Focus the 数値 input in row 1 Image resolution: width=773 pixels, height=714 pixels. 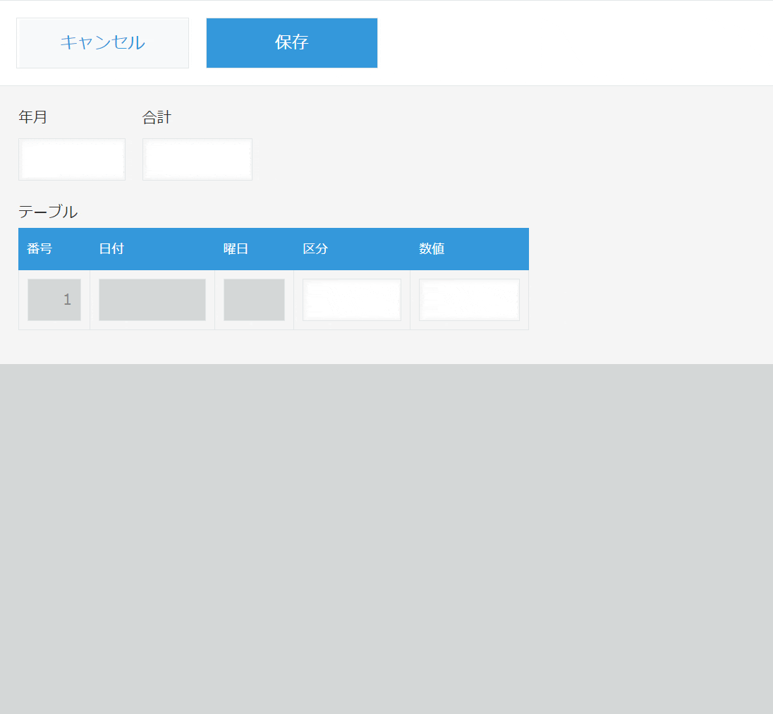(x=469, y=300)
